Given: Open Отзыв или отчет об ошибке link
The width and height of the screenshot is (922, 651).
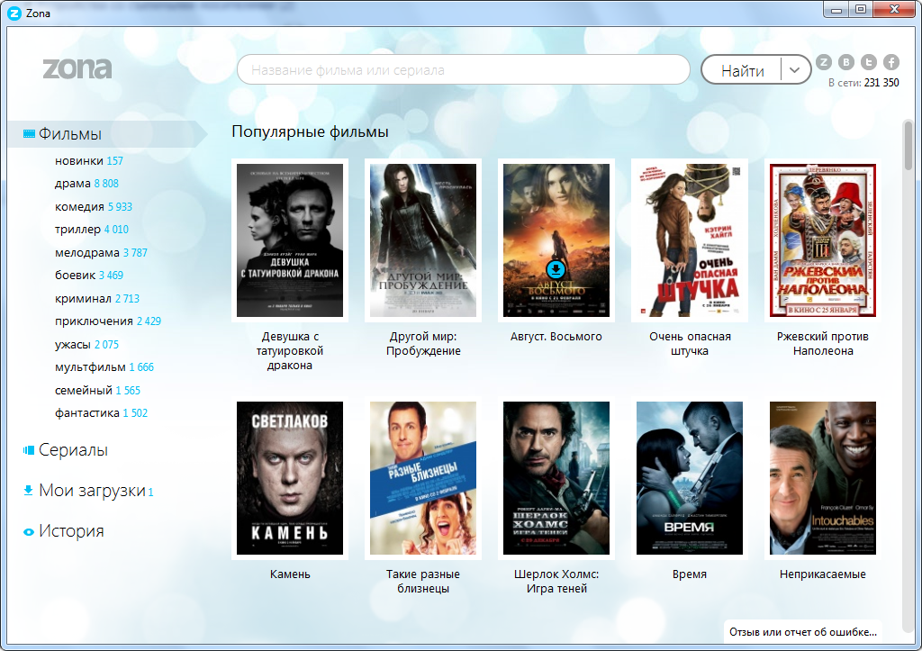Looking at the screenshot, I should point(802,631).
